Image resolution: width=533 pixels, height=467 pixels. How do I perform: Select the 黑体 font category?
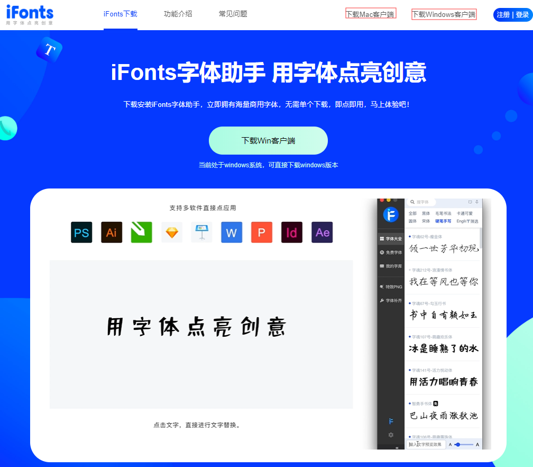[426, 213]
